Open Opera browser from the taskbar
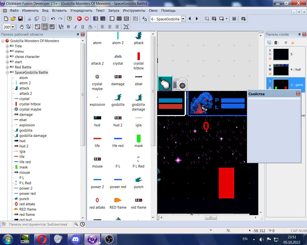The image size is (307, 245). (x=42, y=239)
